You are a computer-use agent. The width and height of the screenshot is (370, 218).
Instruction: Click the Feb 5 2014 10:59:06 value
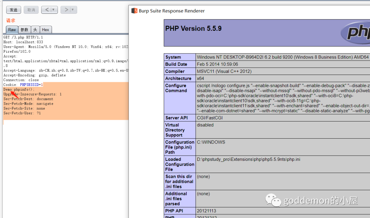pyautogui.click(x=217, y=64)
